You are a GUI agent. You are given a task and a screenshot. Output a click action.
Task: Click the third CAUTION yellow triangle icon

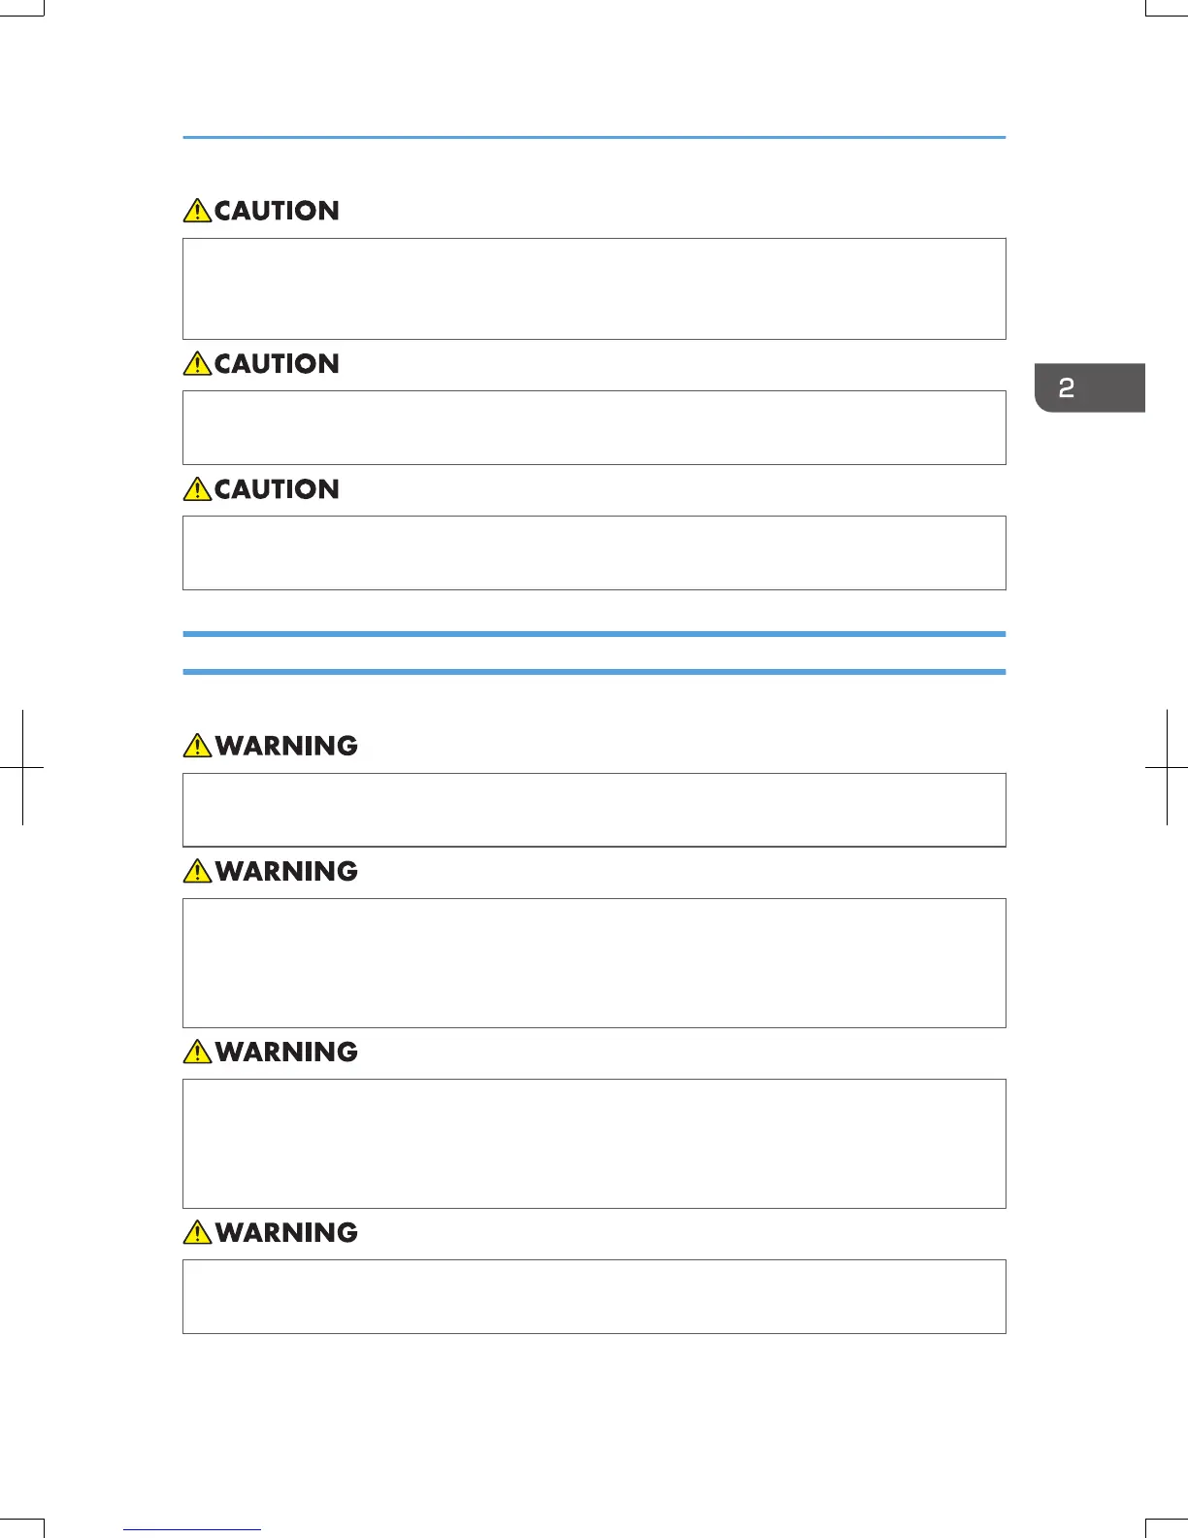(197, 489)
